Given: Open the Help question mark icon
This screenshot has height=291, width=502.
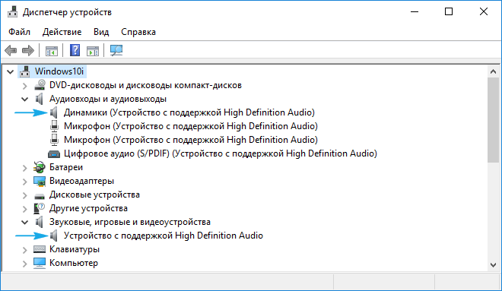Looking at the screenshot, I should tap(75, 50).
